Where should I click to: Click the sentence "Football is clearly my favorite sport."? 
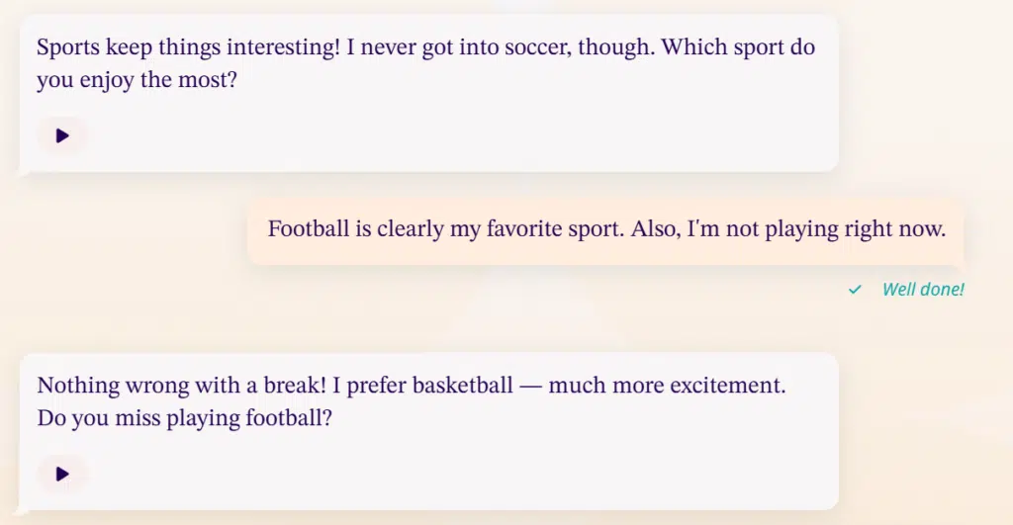(x=445, y=229)
